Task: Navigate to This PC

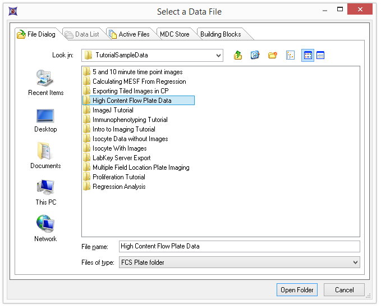Action: click(x=45, y=192)
